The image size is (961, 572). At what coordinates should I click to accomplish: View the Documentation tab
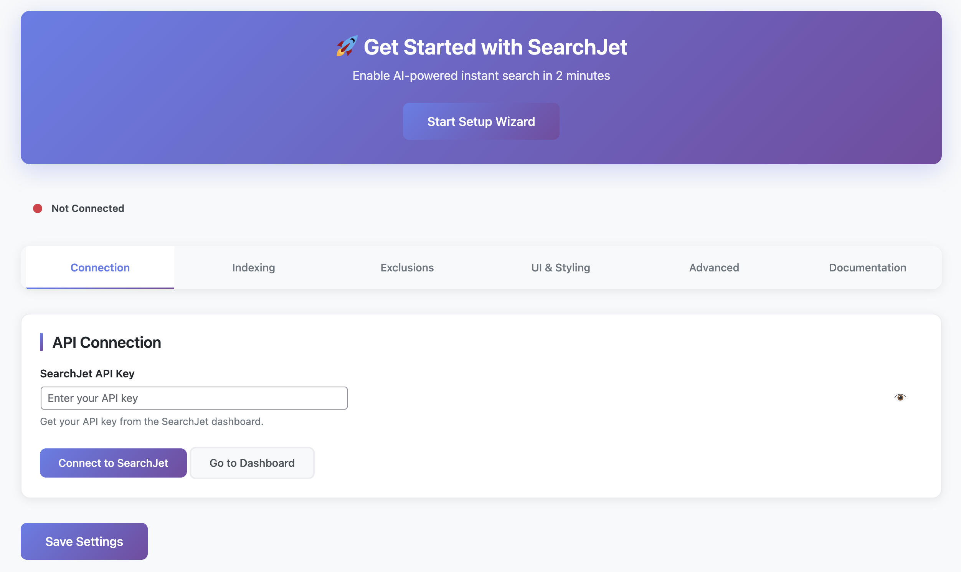tap(867, 267)
